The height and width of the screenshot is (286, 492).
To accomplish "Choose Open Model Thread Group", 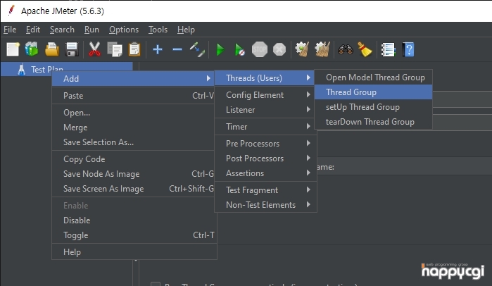I will coord(373,77).
